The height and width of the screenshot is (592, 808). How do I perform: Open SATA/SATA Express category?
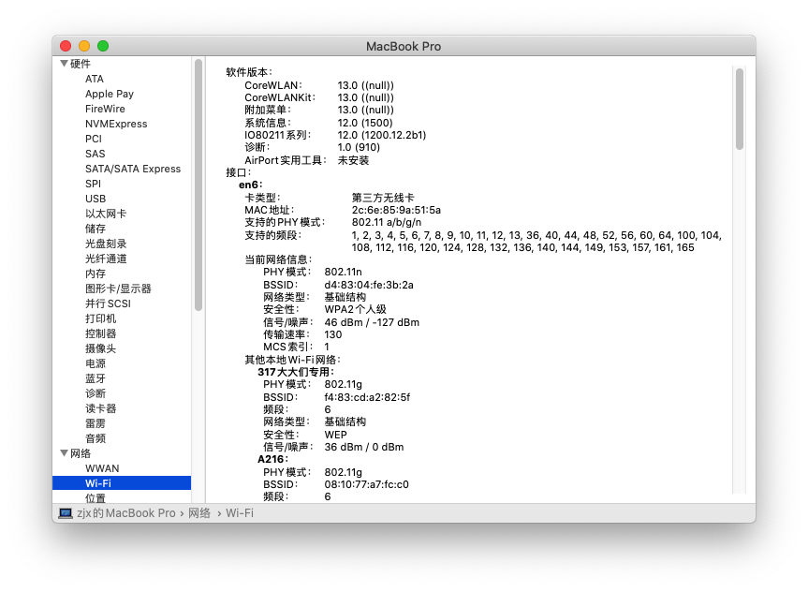tap(133, 169)
